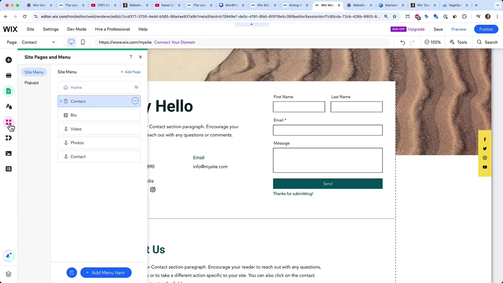Select the Home page row
This screenshot has width=503, height=283.
click(99, 87)
